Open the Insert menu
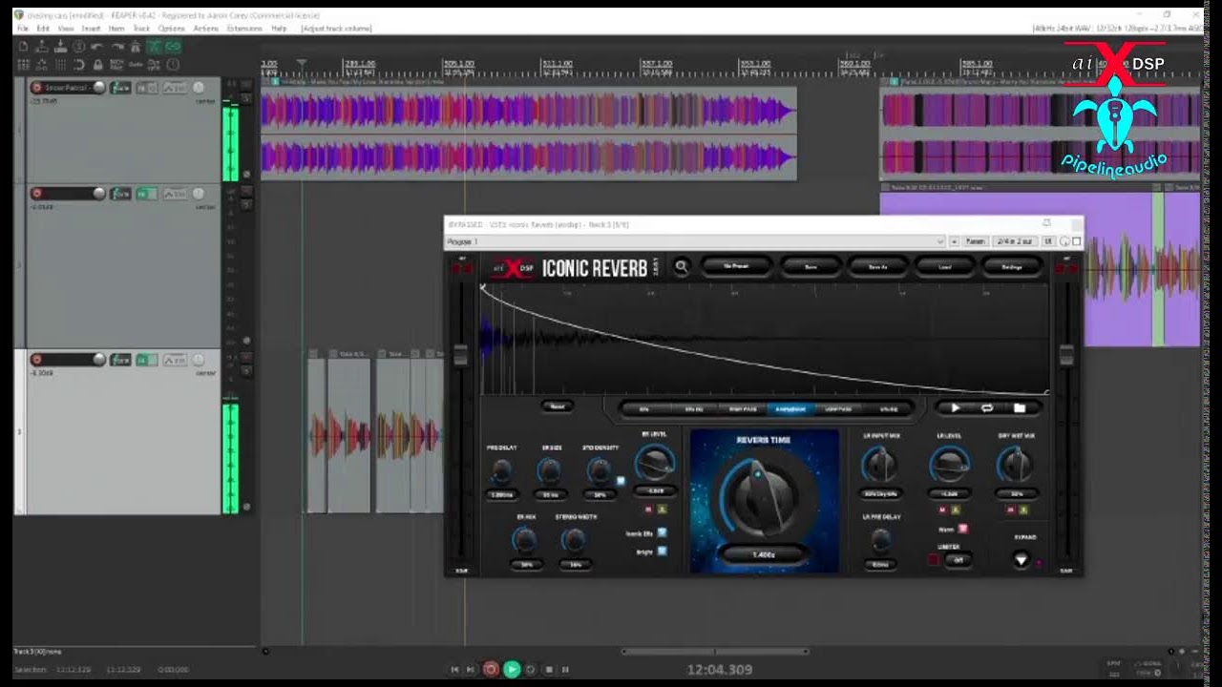Viewport: 1222px width, 687px height. (x=91, y=29)
